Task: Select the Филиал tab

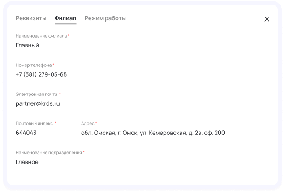Action: pyautogui.click(x=65, y=18)
